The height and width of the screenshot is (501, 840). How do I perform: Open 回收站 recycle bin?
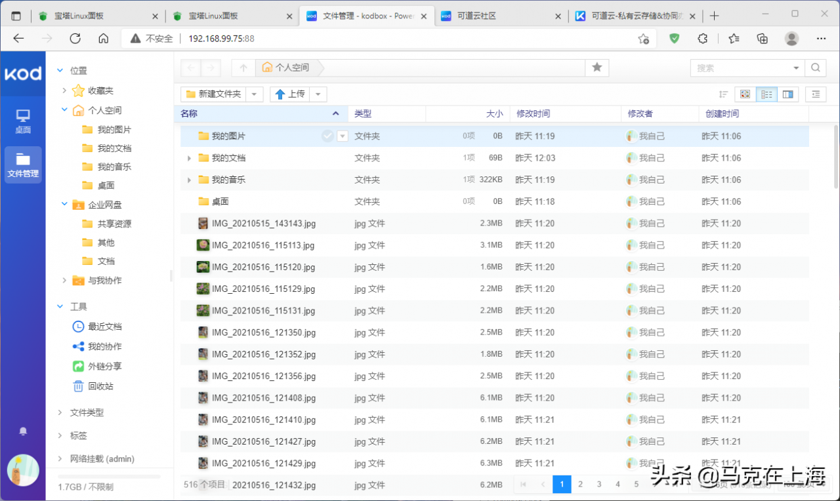point(100,386)
